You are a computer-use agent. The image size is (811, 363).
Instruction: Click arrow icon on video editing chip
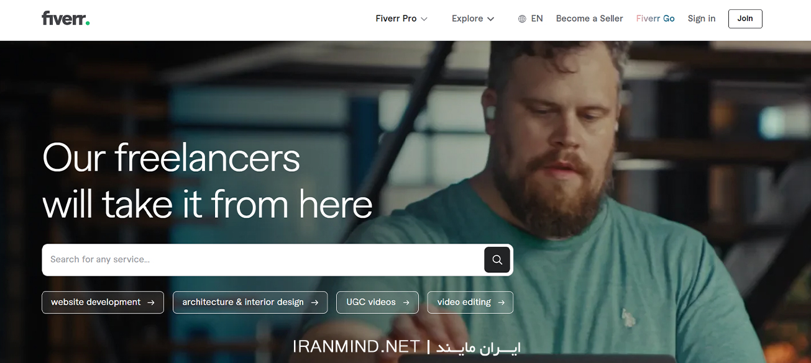coord(501,303)
